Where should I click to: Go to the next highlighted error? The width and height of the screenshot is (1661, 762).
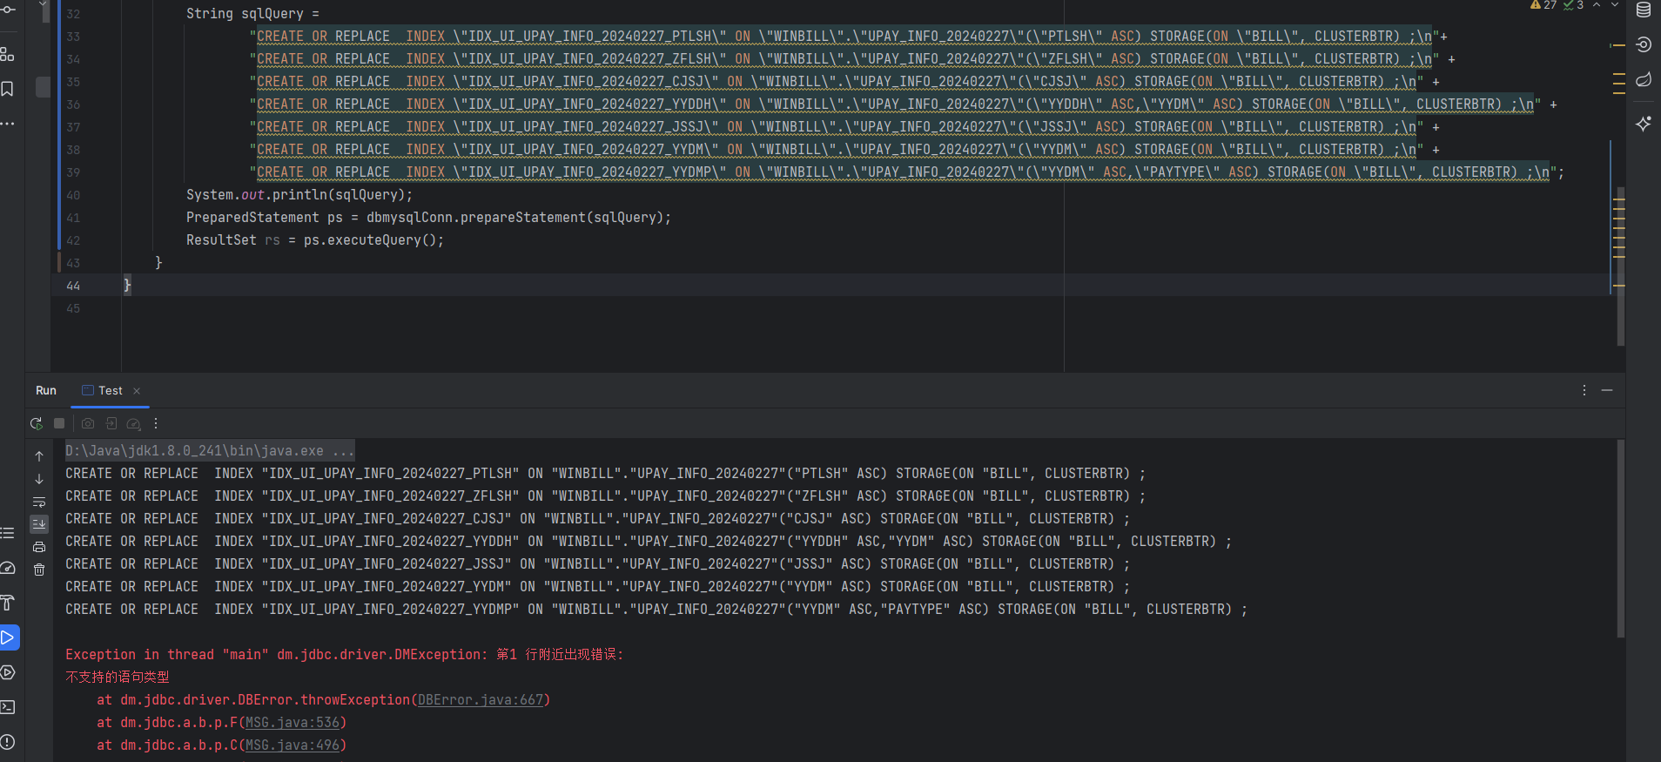[1615, 5]
